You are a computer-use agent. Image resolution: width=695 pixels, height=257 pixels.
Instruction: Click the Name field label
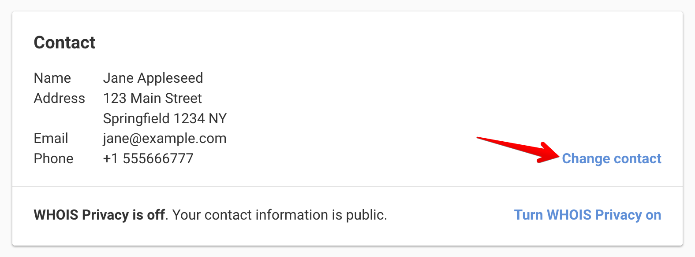tap(52, 78)
